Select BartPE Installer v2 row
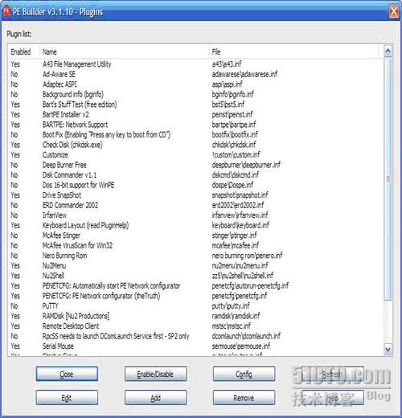Image resolution: width=402 pixels, height=418 pixels. click(195, 115)
